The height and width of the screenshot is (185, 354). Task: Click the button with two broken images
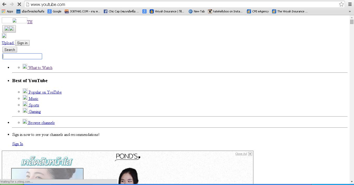[x=9, y=29]
